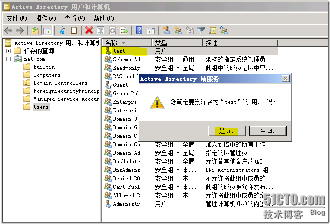This screenshot has height=224, width=330.
Task: Expand the Builtin folder
Action: [18, 67]
